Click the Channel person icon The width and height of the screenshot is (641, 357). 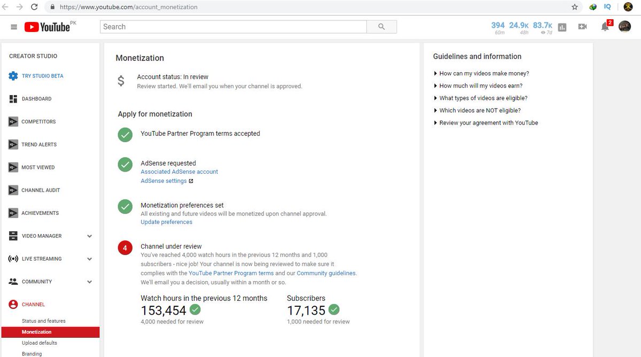13,305
